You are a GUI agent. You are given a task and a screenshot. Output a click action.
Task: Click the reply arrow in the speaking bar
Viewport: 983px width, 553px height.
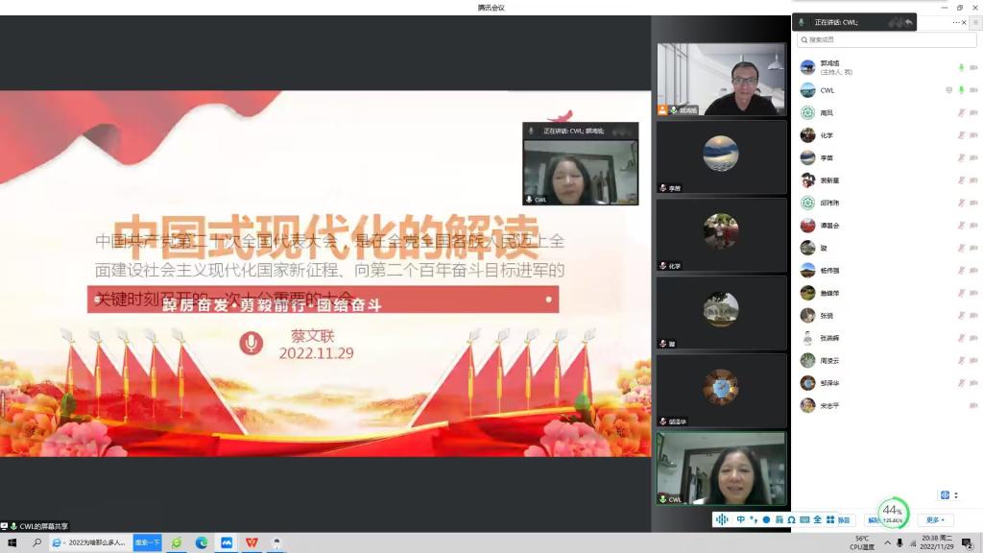[908, 22]
